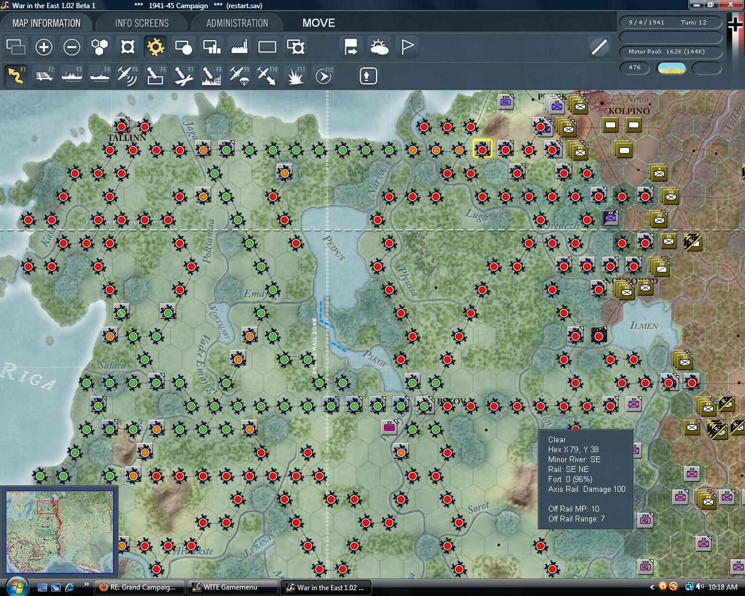
Task: Click the 476 value box
Action: (635, 68)
